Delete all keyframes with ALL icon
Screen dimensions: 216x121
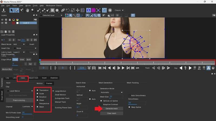tap(199, 68)
